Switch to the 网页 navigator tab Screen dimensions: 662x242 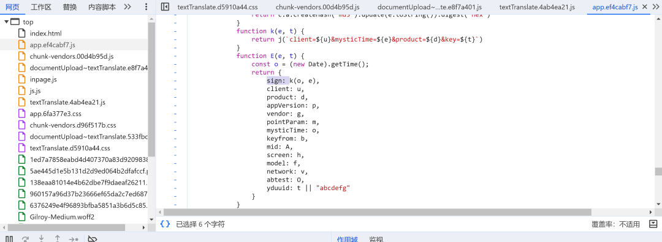(x=13, y=7)
